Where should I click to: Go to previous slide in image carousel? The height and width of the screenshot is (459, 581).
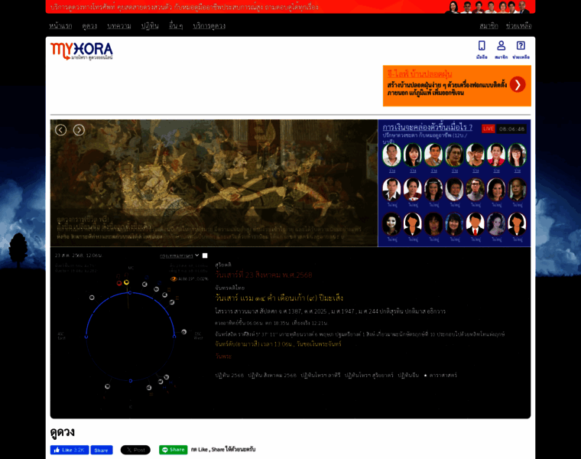click(60, 130)
